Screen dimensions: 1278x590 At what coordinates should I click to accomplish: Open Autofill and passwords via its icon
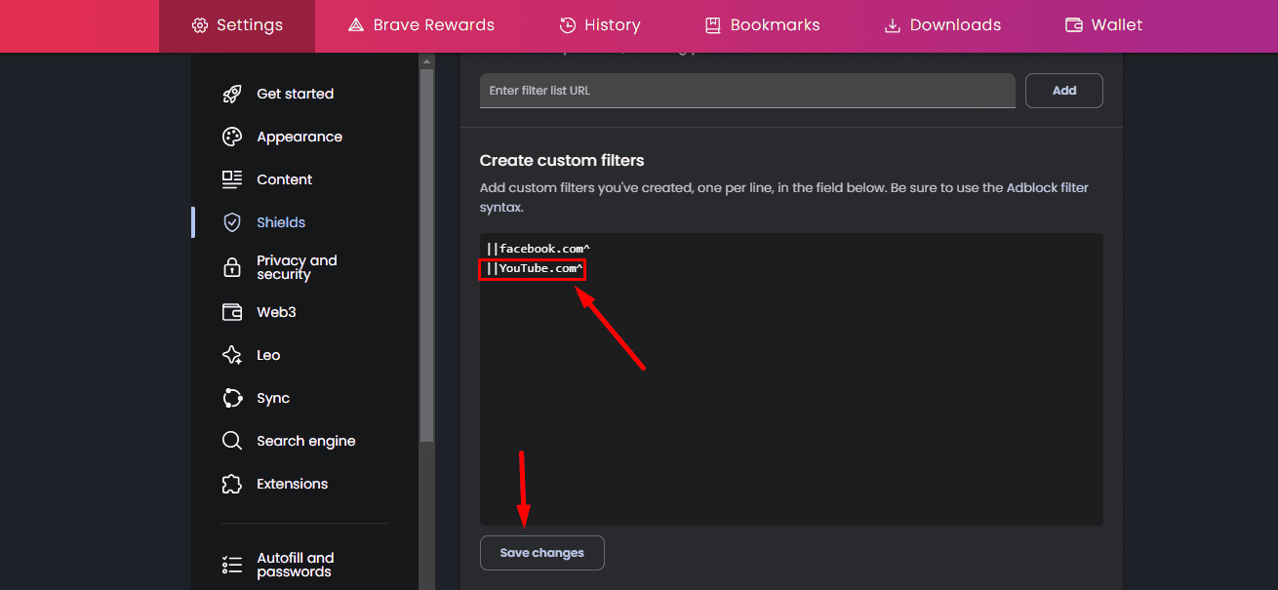(x=231, y=564)
